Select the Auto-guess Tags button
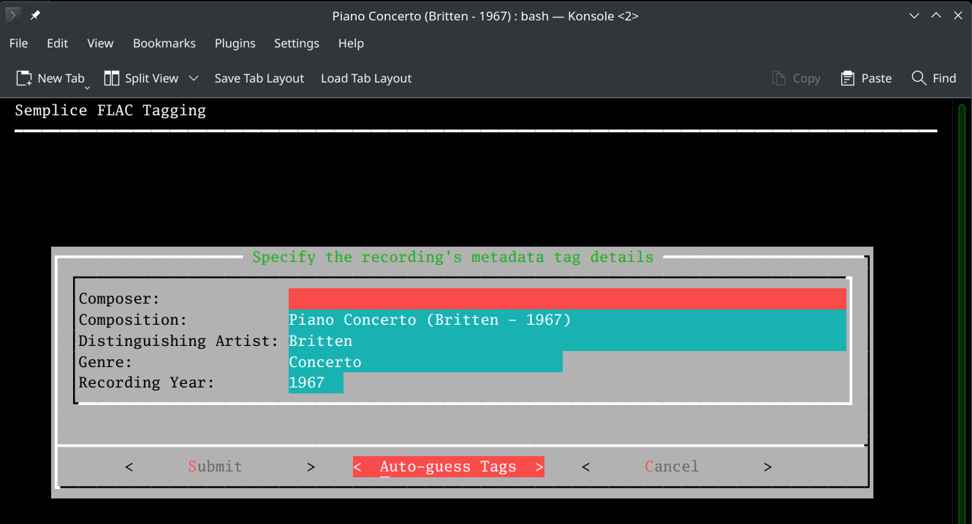Image resolution: width=972 pixels, height=524 pixels. pos(448,466)
